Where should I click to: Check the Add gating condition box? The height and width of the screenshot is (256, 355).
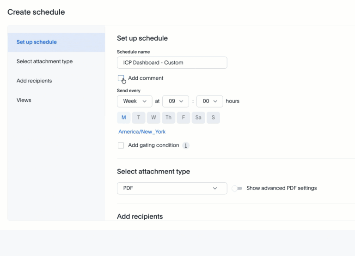click(121, 145)
